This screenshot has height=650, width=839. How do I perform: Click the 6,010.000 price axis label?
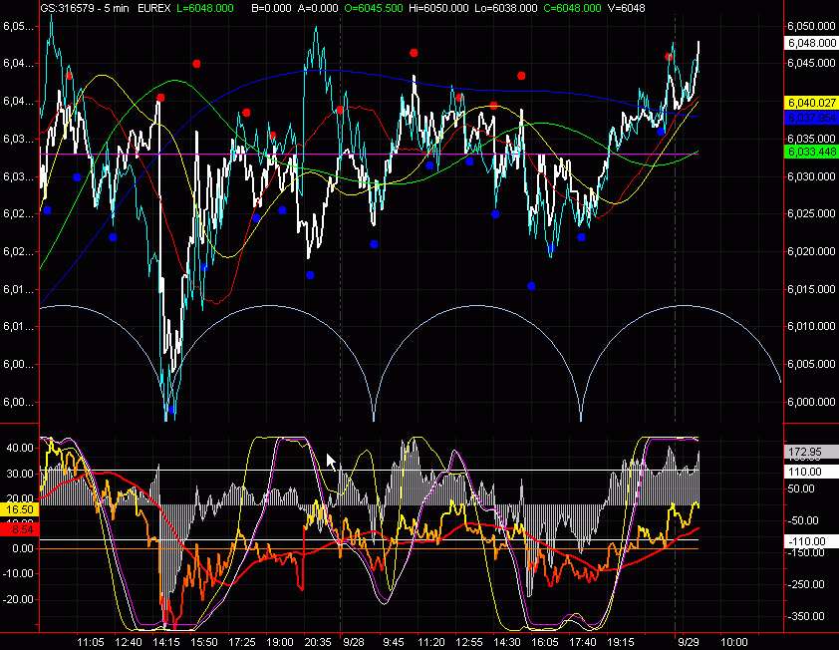[812, 326]
